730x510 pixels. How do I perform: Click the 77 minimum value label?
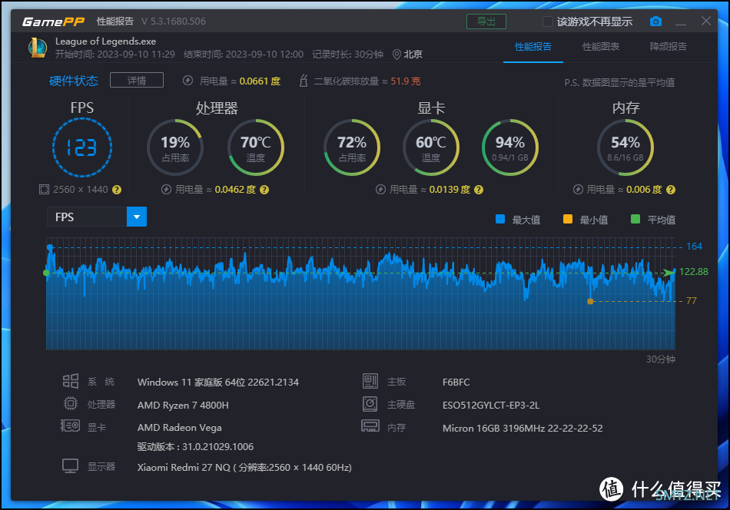[692, 301]
